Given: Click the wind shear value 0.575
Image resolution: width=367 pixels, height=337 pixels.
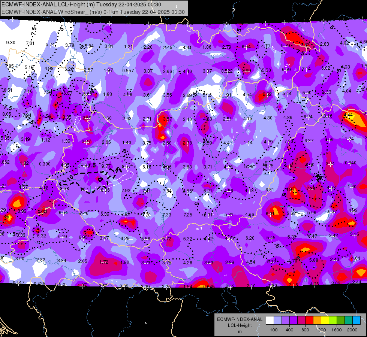Looking at the screenshot, I should [61, 284].
